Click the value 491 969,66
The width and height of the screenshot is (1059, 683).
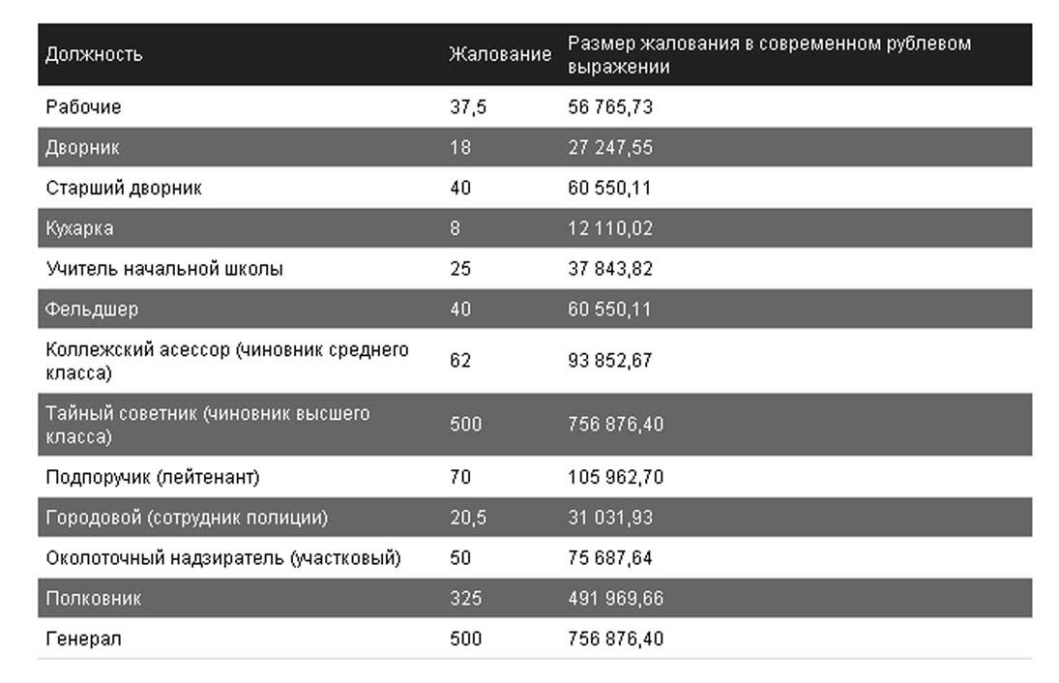[615, 599]
